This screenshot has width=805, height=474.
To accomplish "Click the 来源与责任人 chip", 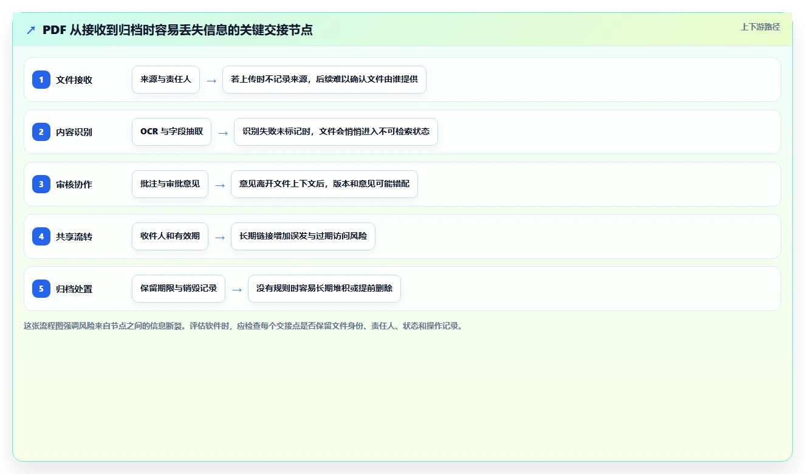I will click(x=166, y=80).
